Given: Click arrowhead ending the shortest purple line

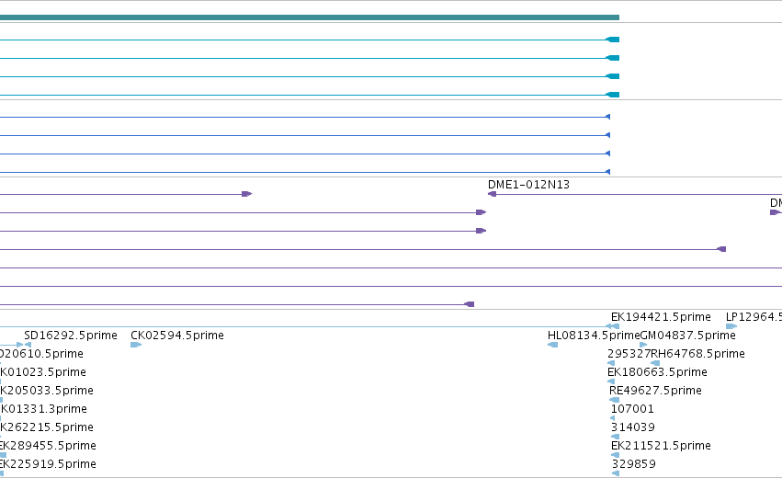Looking at the screenshot, I should [x=247, y=194].
